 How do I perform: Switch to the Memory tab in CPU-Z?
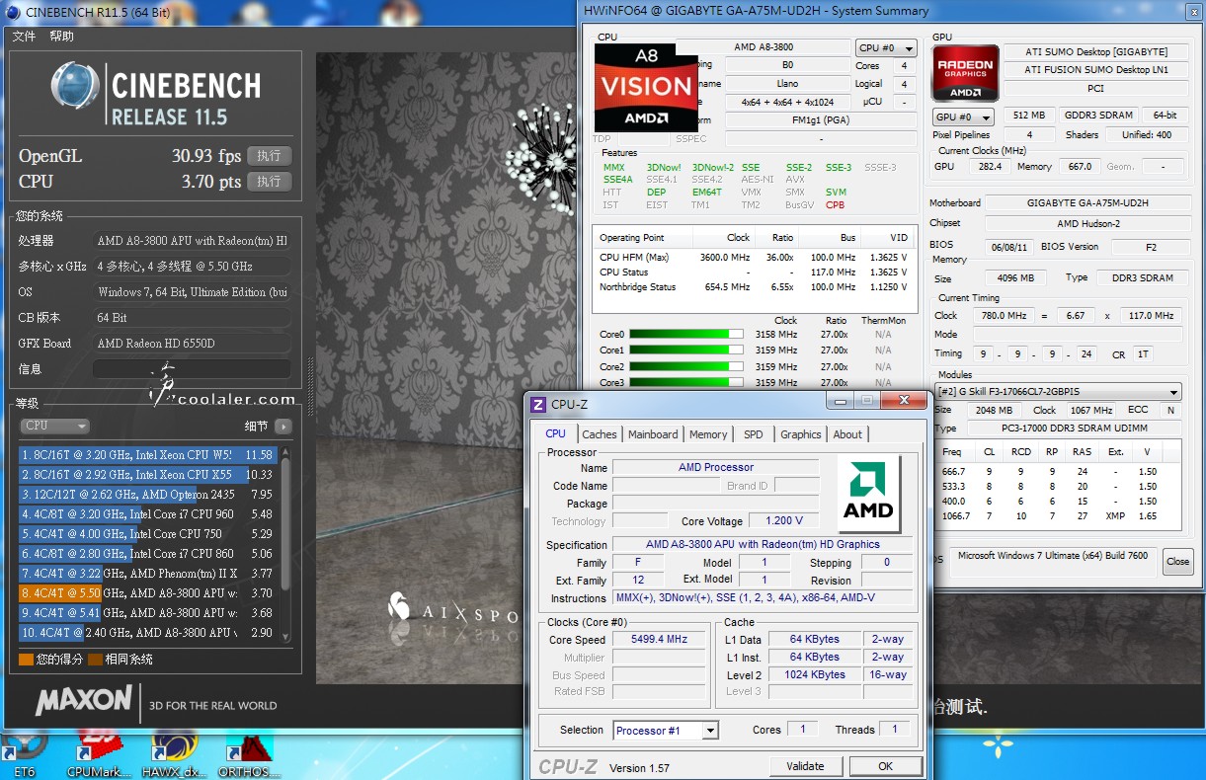[708, 434]
